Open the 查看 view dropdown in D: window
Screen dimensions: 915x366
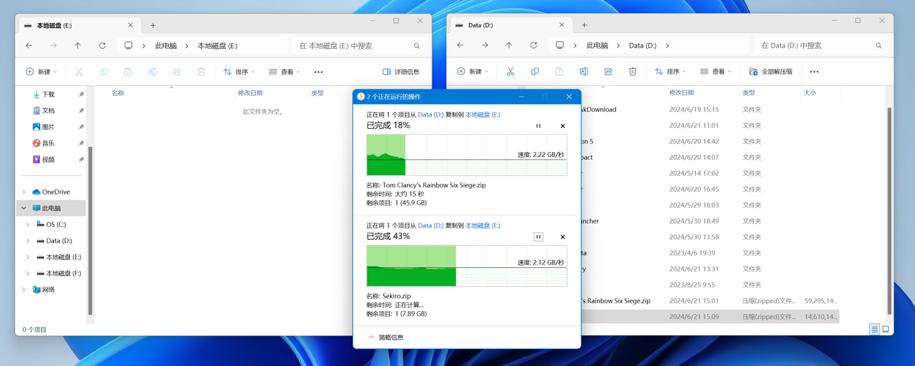point(715,72)
